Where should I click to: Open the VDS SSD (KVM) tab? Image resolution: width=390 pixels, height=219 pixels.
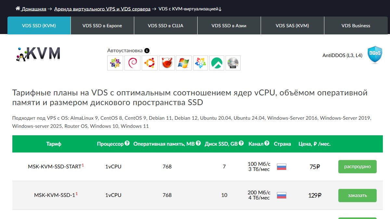pyautogui.click(x=39, y=26)
